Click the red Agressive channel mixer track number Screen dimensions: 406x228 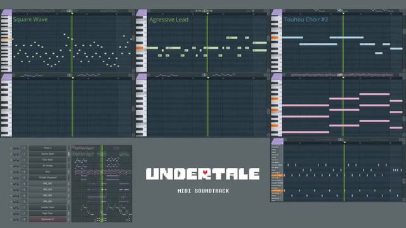[24, 219]
